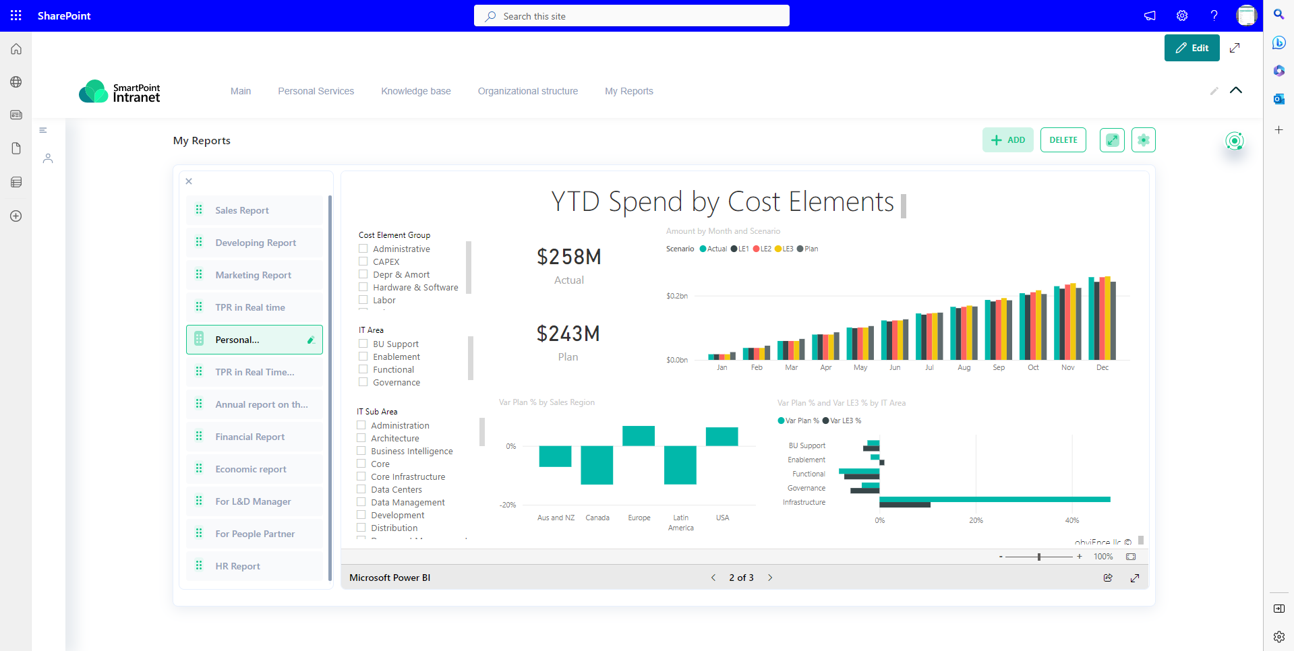Click the pencil icon on the Personal report
Image resolution: width=1294 pixels, height=651 pixels.
pyautogui.click(x=311, y=340)
